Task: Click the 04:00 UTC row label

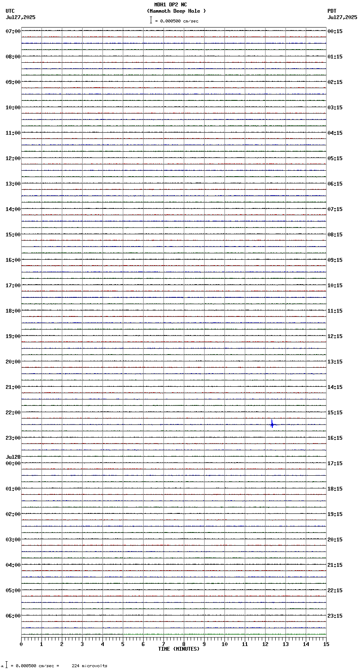Action: tap(13, 565)
